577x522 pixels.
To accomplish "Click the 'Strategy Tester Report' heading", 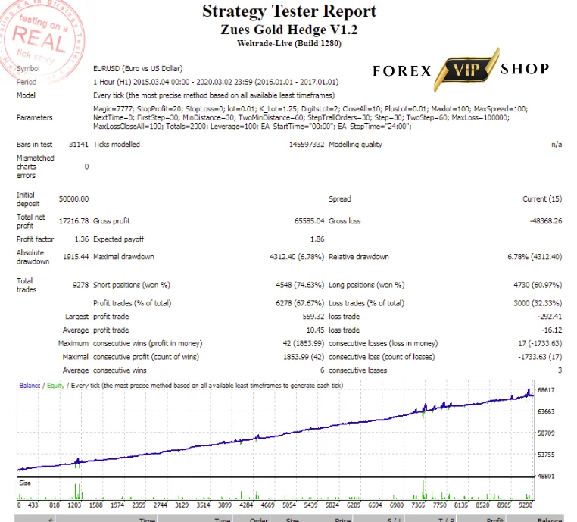I will pyautogui.click(x=289, y=11).
